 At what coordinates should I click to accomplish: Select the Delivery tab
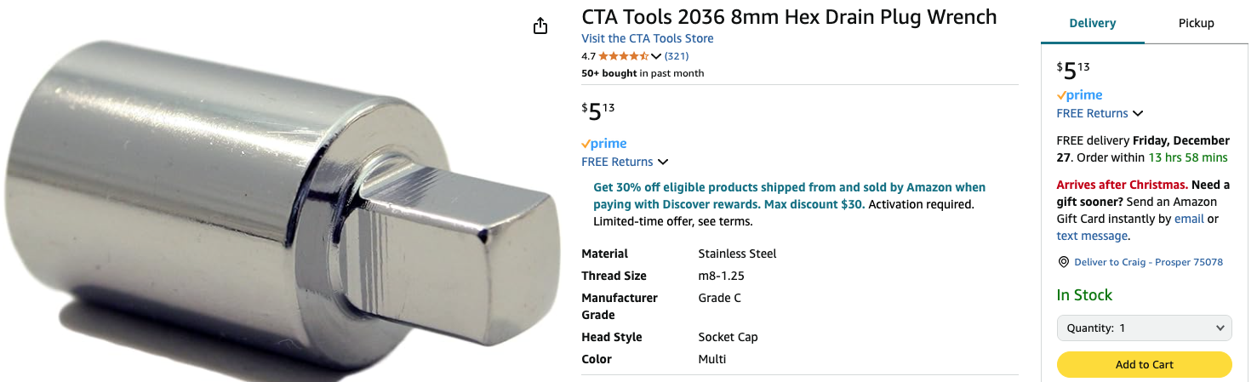(x=1092, y=23)
